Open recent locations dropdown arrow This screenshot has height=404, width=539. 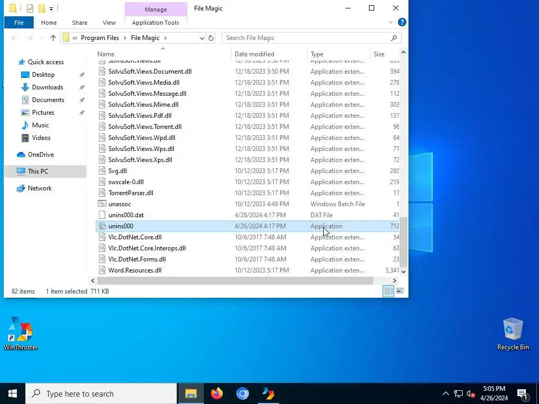tap(42, 38)
